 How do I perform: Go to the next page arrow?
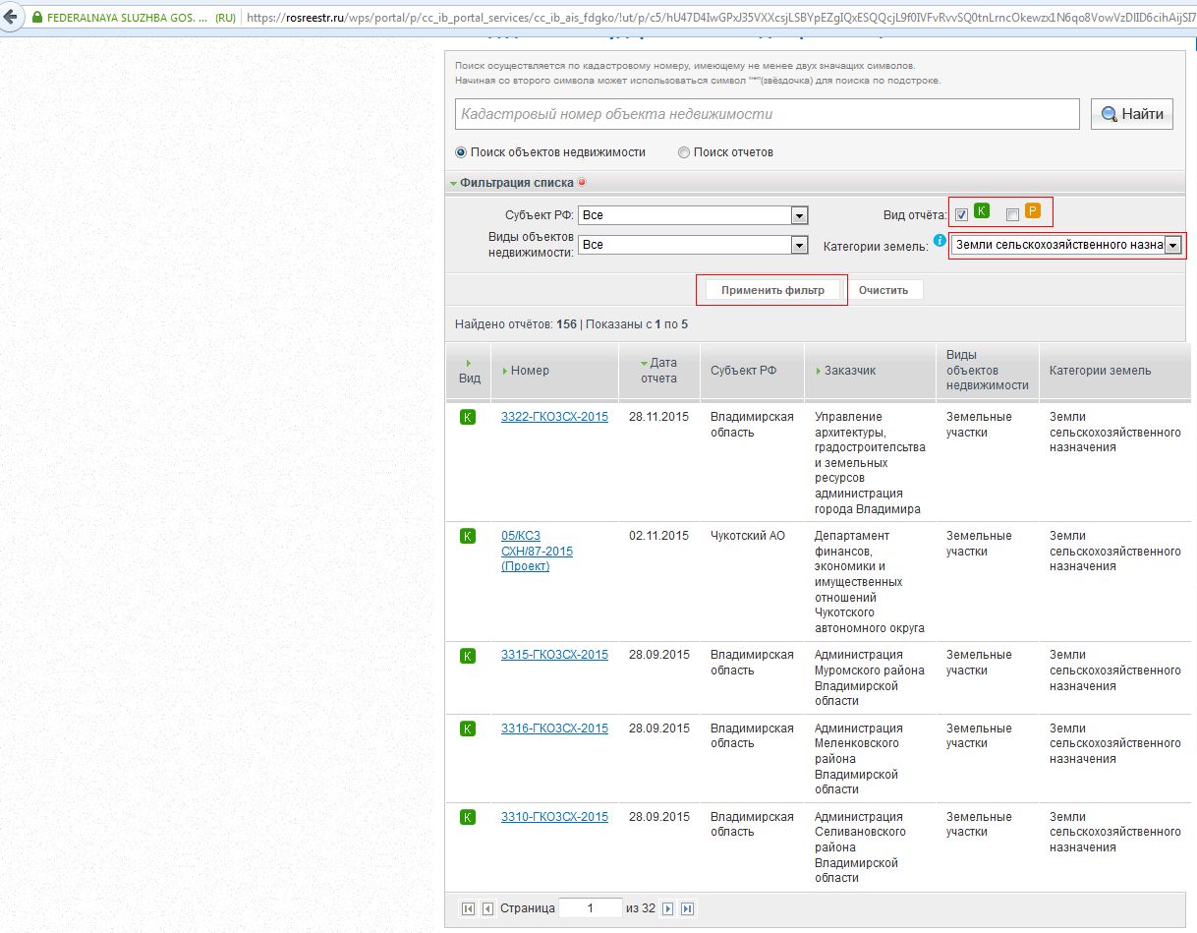[668, 909]
